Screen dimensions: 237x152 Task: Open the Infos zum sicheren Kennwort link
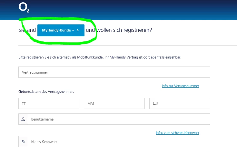click(x=177, y=133)
